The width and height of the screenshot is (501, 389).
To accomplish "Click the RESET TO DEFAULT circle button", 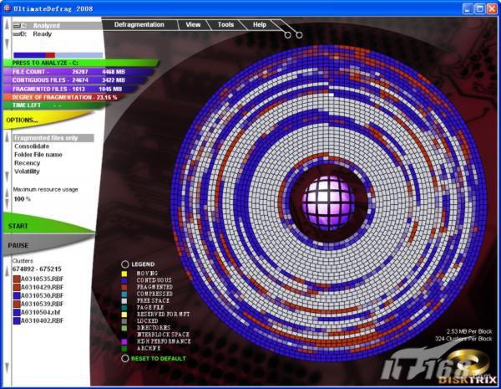I will [x=125, y=359].
